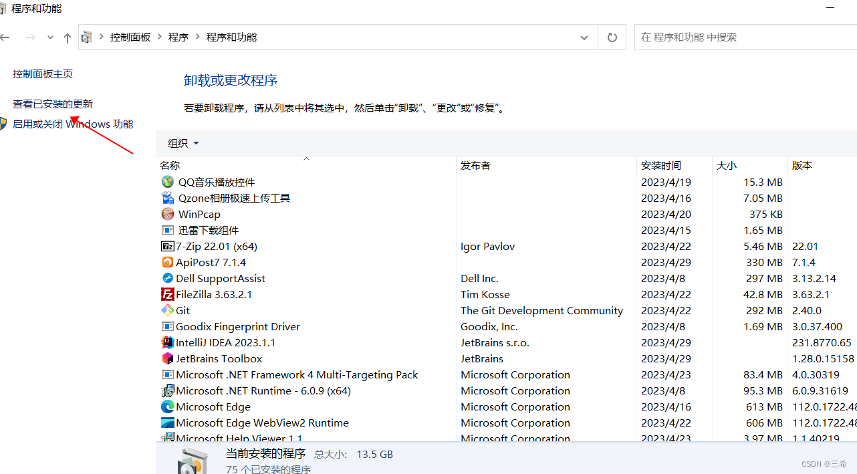
Task: Open recent locations dropdown arrow
Action: 50,37
